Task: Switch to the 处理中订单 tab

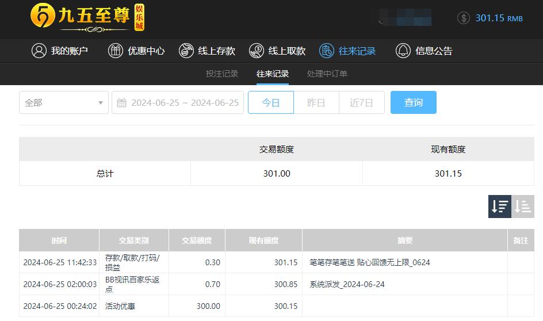Action: pos(327,74)
